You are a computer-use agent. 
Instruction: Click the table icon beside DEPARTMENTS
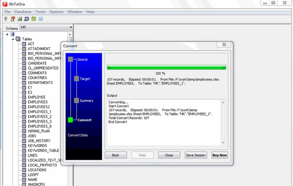click(x=24, y=83)
